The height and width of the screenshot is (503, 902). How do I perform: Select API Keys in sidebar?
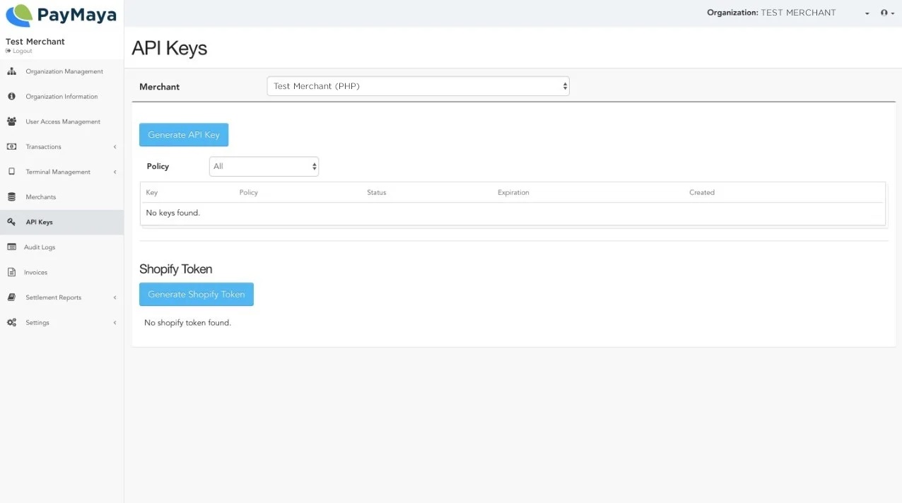coord(39,222)
